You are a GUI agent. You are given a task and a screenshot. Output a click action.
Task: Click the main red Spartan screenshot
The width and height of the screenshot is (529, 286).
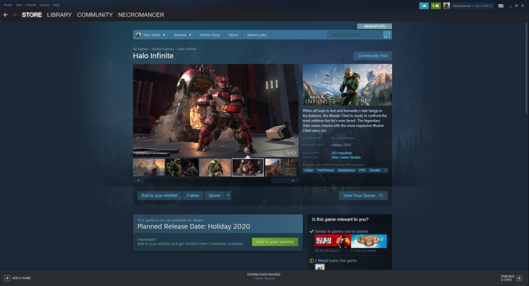pyautogui.click(x=215, y=110)
